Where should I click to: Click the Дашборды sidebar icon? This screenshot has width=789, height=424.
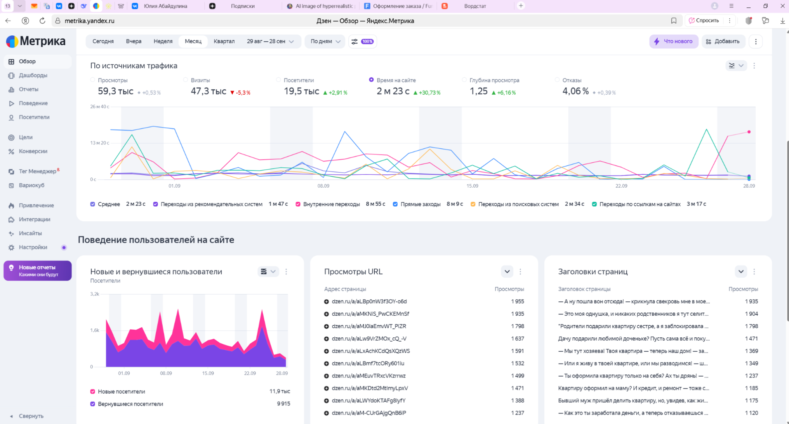point(11,75)
